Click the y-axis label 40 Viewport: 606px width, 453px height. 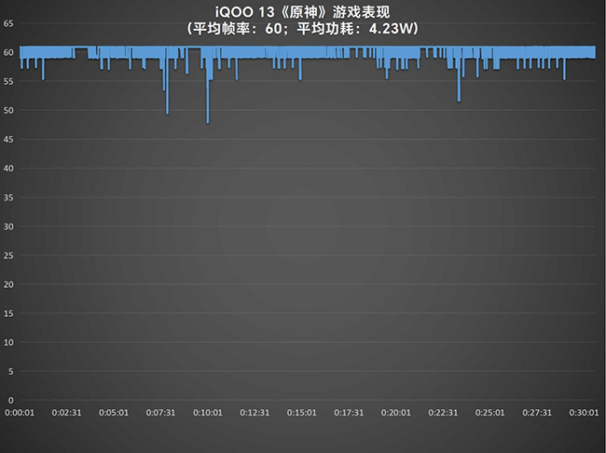(8, 169)
